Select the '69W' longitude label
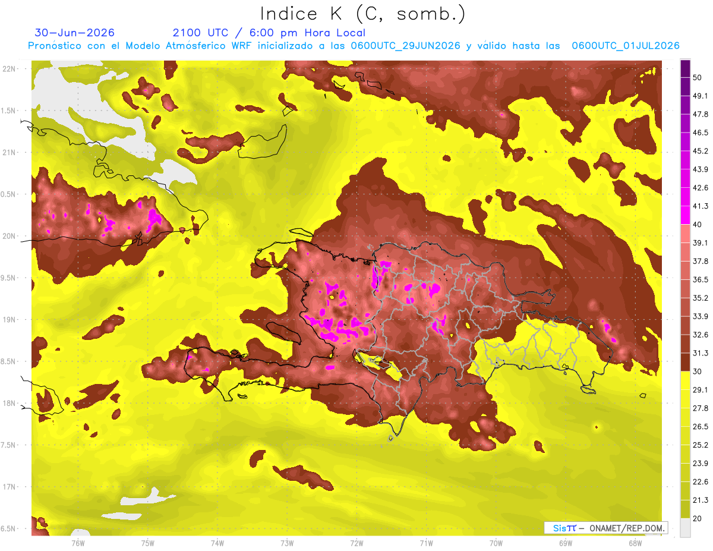Screen dimensions: 713x551 565,543
